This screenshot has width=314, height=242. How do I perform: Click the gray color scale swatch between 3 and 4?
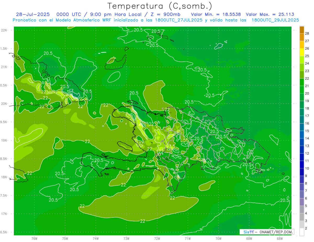pyautogui.click(x=302, y=217)
